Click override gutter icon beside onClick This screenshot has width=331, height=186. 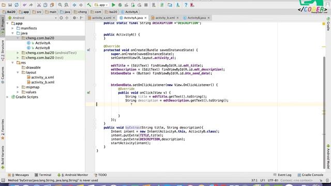point(88,92)
